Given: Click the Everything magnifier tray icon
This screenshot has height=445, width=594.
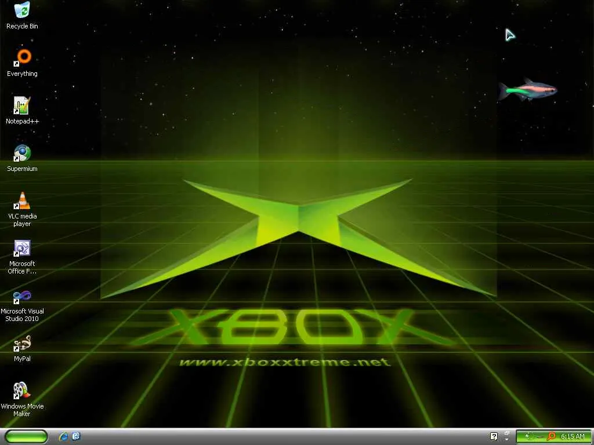Looking at the screenshot, I should (x=552, y=436).
